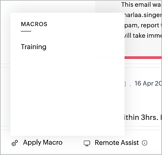The height and width of the screenshot is (155, 162).
Task: Click the empty area below the Training macro
Action: (67, 90)
